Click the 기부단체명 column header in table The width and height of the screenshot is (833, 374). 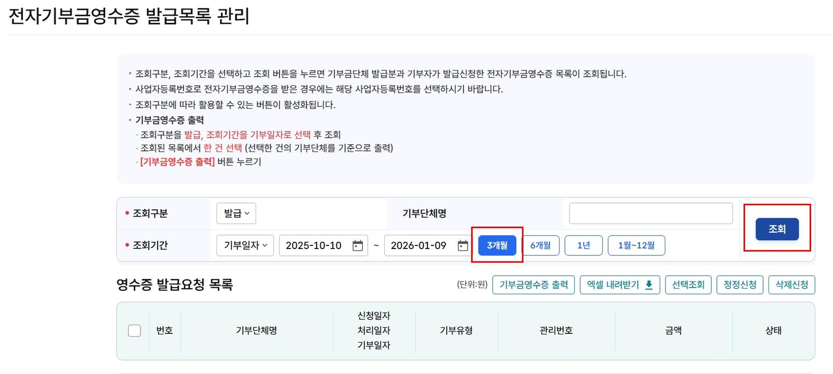(257, 331)
